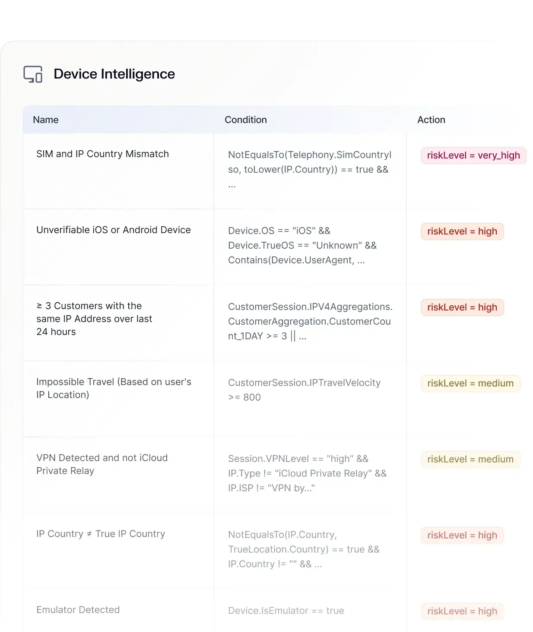Select the Device Intelligence title text
The width and height of the screenshot is (533, 632).
pos(114,74)
